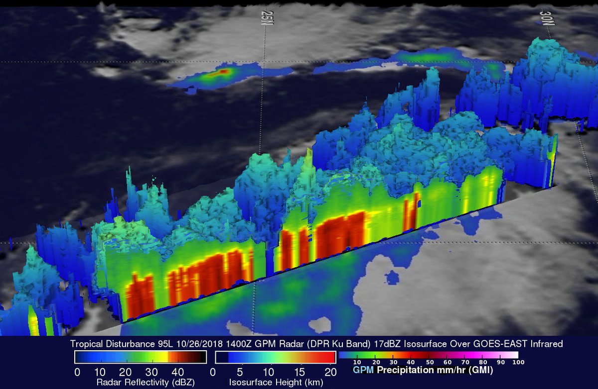
Task: Click the 'Isosurface Height (km)' caption
Action: tap(276, 383)
